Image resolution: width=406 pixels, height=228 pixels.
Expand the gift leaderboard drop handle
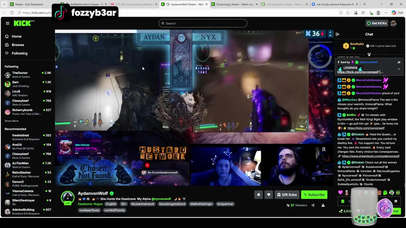(x=369, y=55)
